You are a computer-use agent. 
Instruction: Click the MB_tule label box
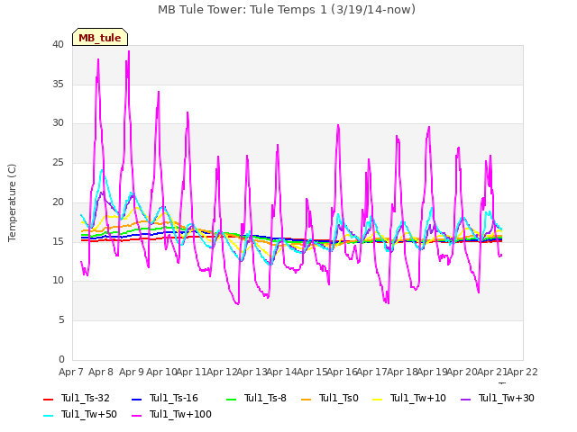click(x=100, y=37)
